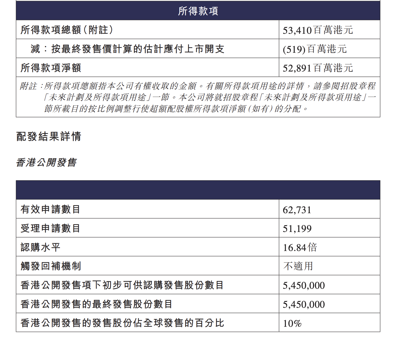The image size is (398, 338).
Task: Click the 所得款項 table header
Action: click(198, 11)
